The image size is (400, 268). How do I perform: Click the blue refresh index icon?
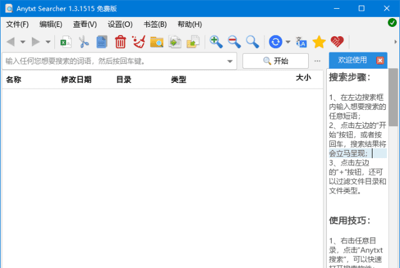(275, 42)
